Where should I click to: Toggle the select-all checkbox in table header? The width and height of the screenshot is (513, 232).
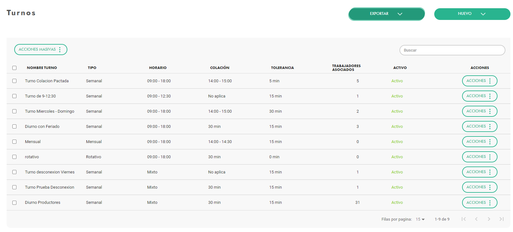pyautogui.click(x=15, y=68)
